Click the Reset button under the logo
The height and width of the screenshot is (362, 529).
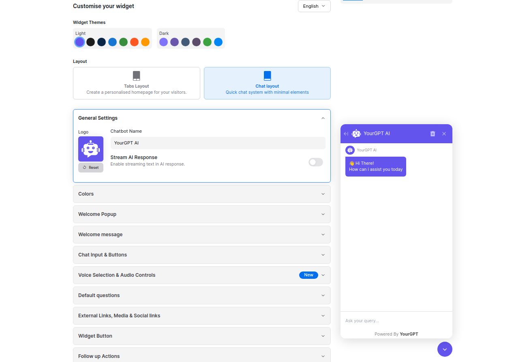(x=90, y=167)
